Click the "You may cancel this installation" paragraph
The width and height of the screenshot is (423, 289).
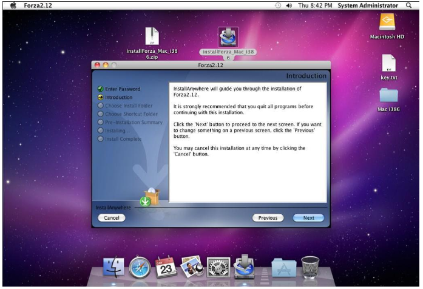tap(239, 151)
